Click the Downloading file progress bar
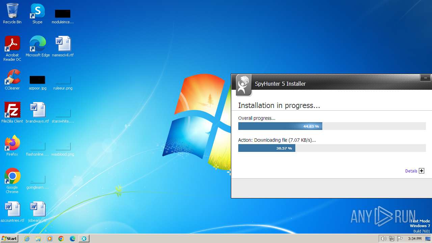432x243 pixels. [332, 148]
